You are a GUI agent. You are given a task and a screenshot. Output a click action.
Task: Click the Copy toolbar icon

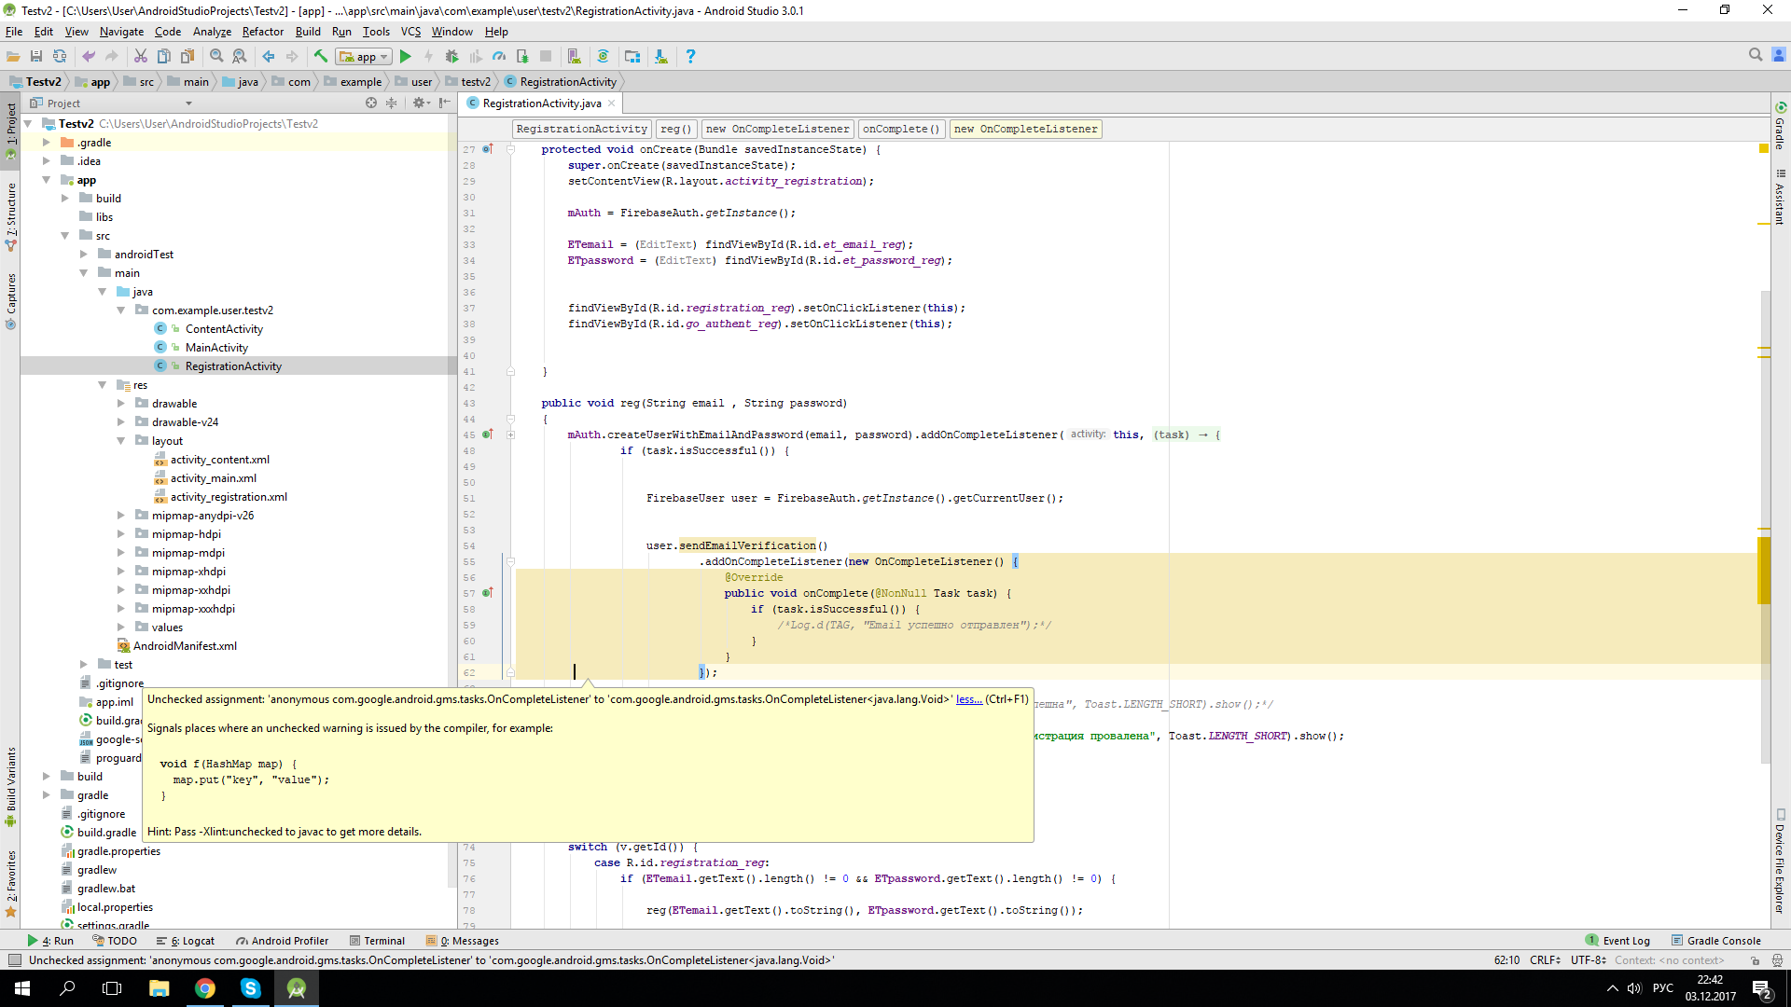(164, 57)
